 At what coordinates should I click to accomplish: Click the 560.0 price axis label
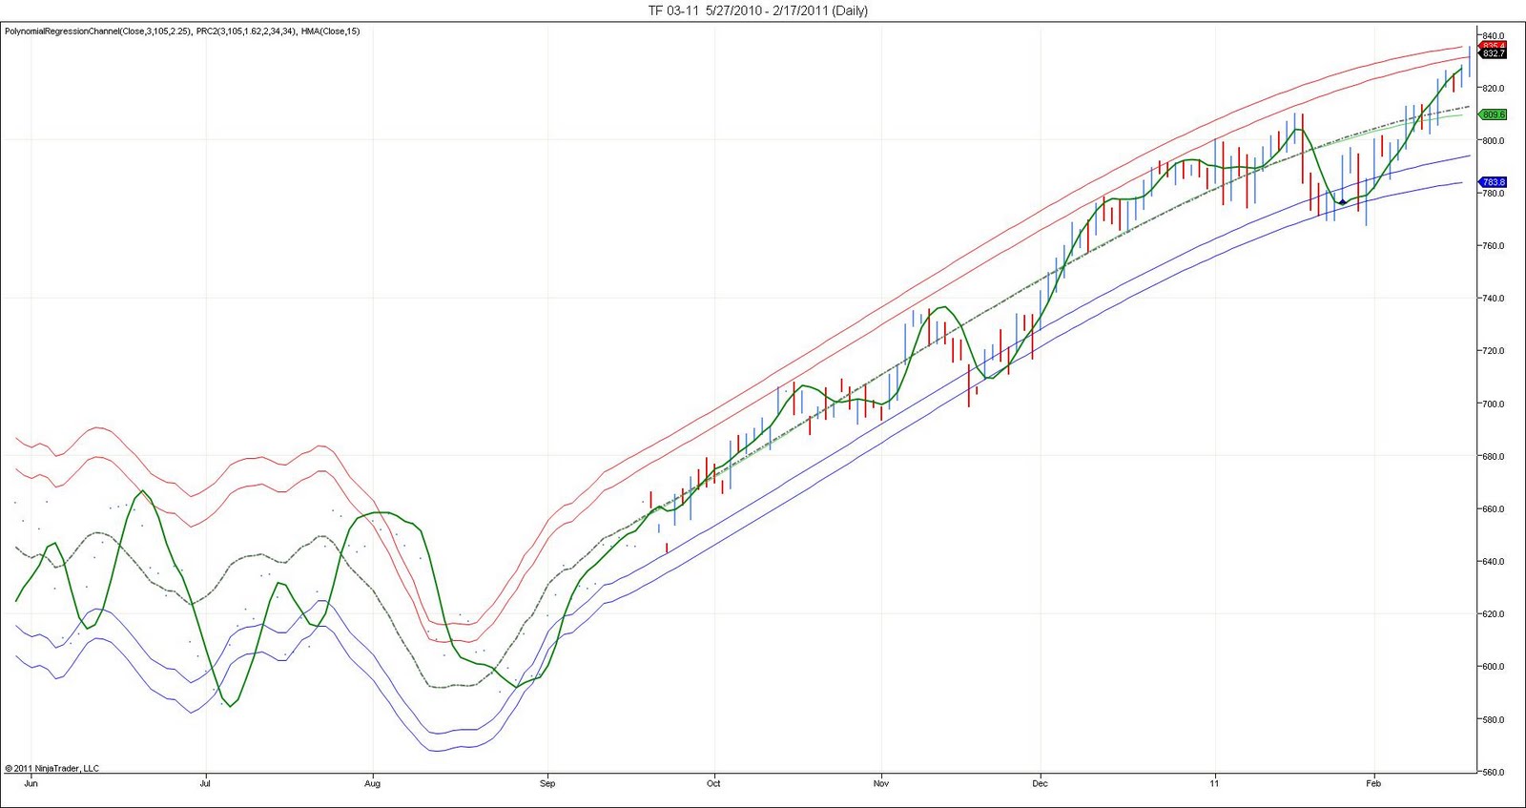click(1494, 773)
